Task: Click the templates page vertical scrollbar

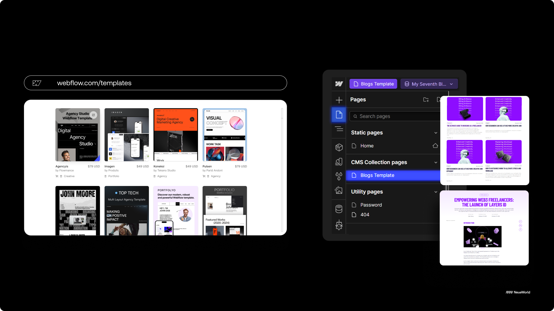Action: [282, 170]
